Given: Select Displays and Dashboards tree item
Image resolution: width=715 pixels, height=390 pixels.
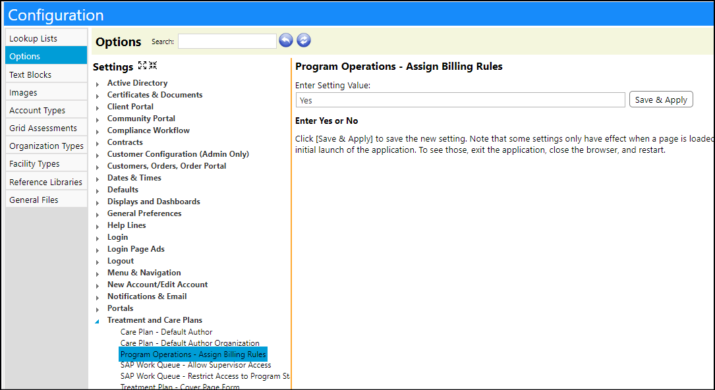Looking at the screenshot, I should (x=154, y=202).
